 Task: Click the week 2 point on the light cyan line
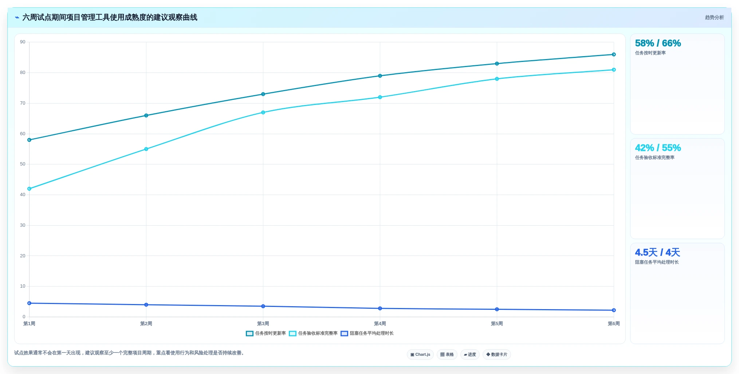point(146,149)
